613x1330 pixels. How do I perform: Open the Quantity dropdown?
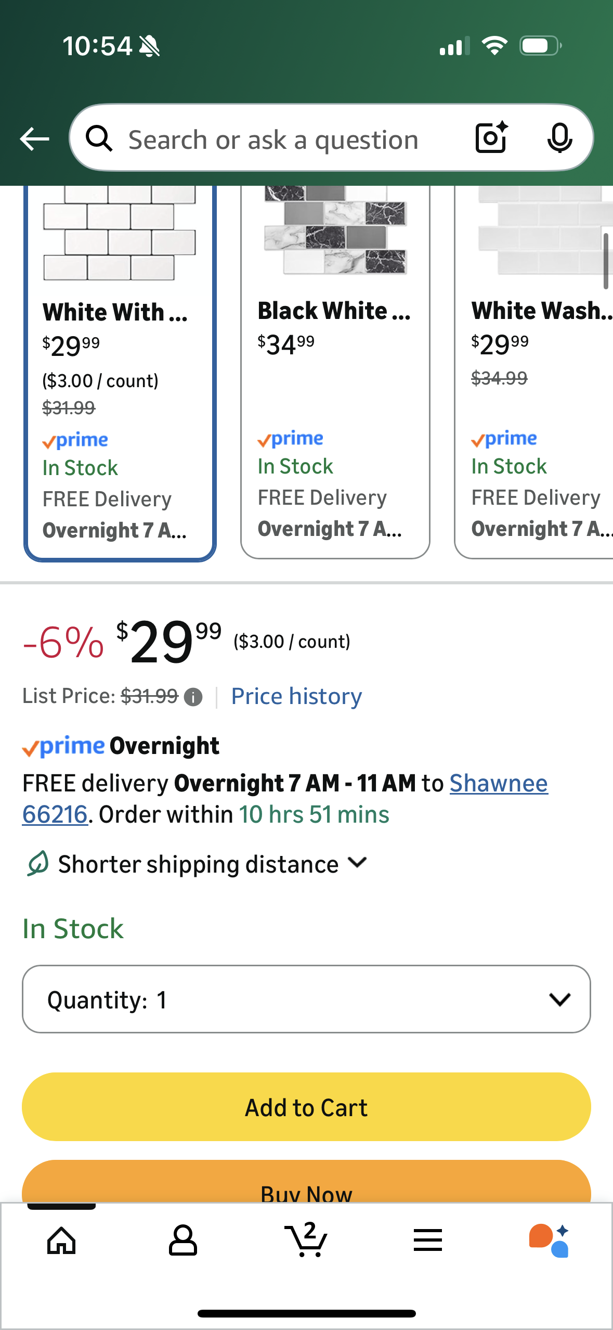tap(306, 1000)
